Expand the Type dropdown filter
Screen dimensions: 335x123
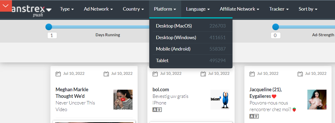tap(67, 9)
